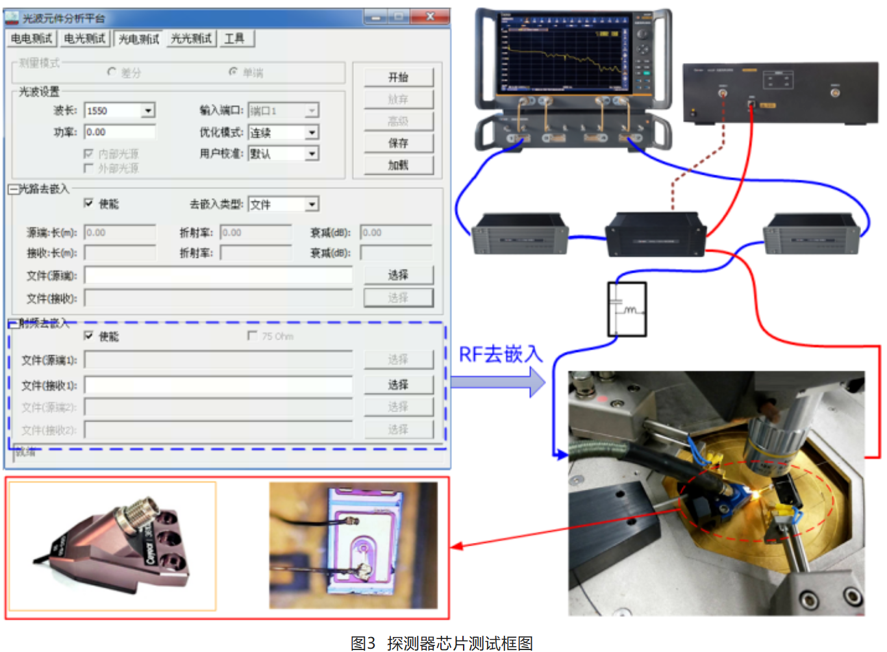Image resolution: width=887 pixels, height=652 pixels.
Task: Click the 加载 button
Action: (x=398, y=165)
